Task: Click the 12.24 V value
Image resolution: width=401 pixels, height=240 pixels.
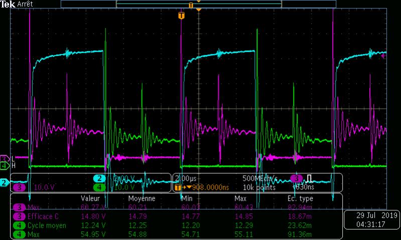Action: pyautogui.click(x=93, y=225)
